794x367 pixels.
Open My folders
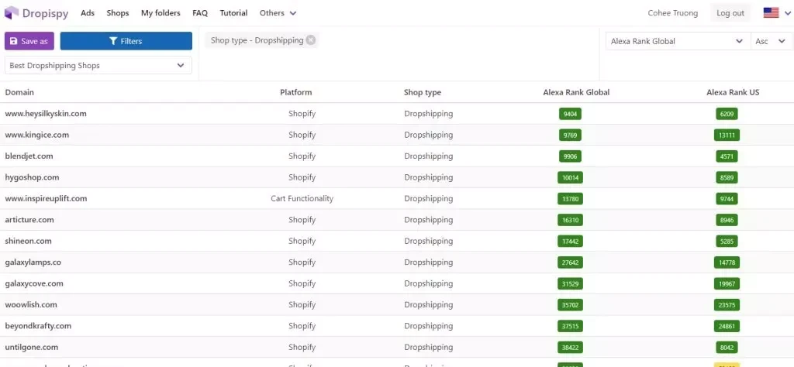(x=161, y=13)
